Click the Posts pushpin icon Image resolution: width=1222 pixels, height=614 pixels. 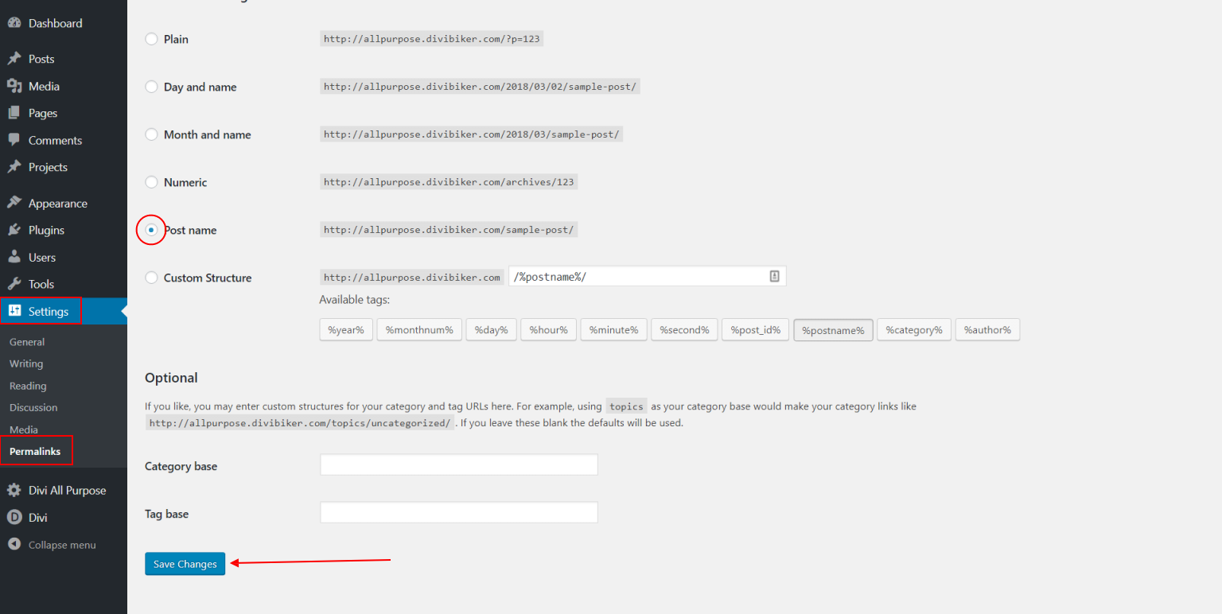14,59
